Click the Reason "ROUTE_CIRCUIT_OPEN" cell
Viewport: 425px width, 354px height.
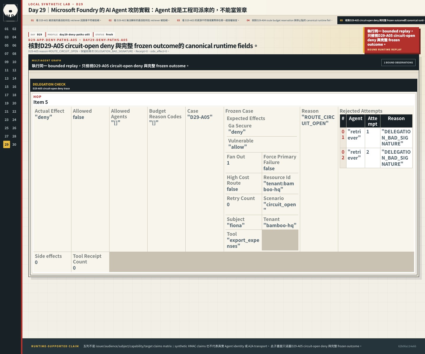tap(319, 179)
